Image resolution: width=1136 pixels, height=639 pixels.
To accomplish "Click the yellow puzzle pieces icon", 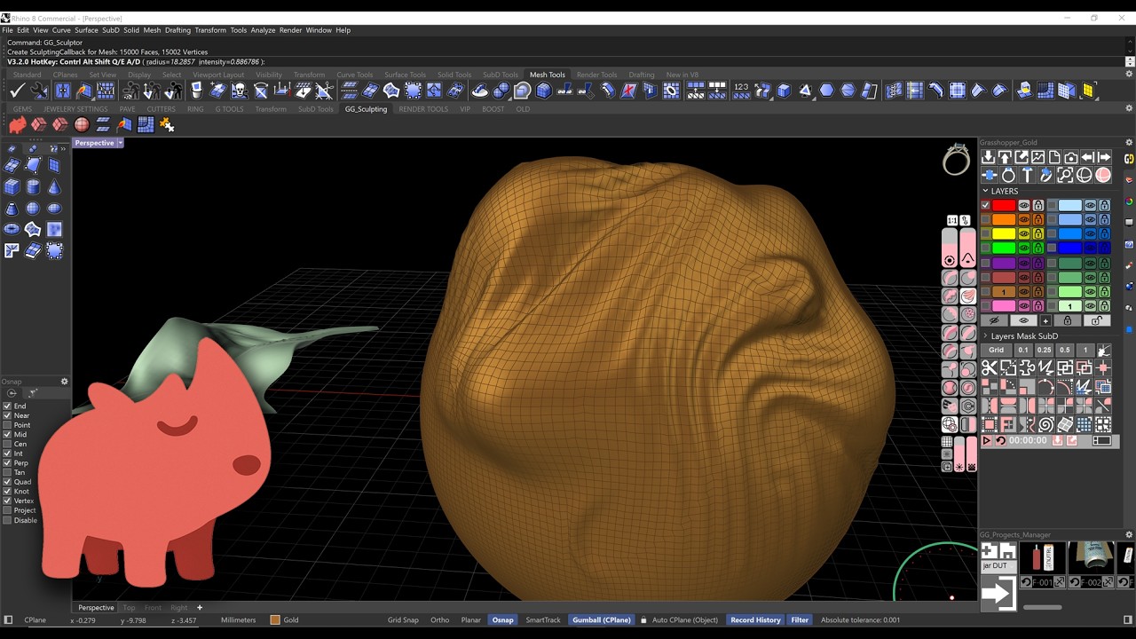I will [x=167, y=125].
